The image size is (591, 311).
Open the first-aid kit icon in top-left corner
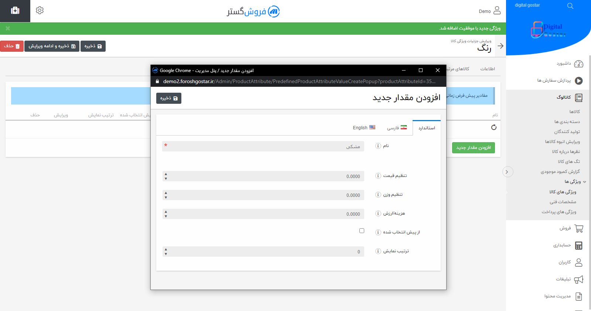[x=15, y=11]
